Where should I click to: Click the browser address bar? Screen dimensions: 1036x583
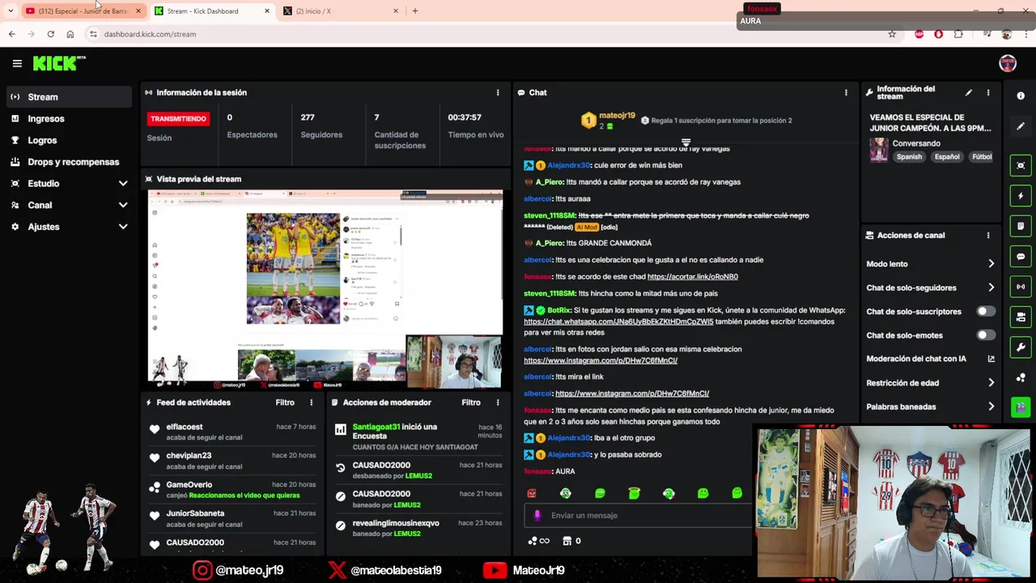click(486, 34)
